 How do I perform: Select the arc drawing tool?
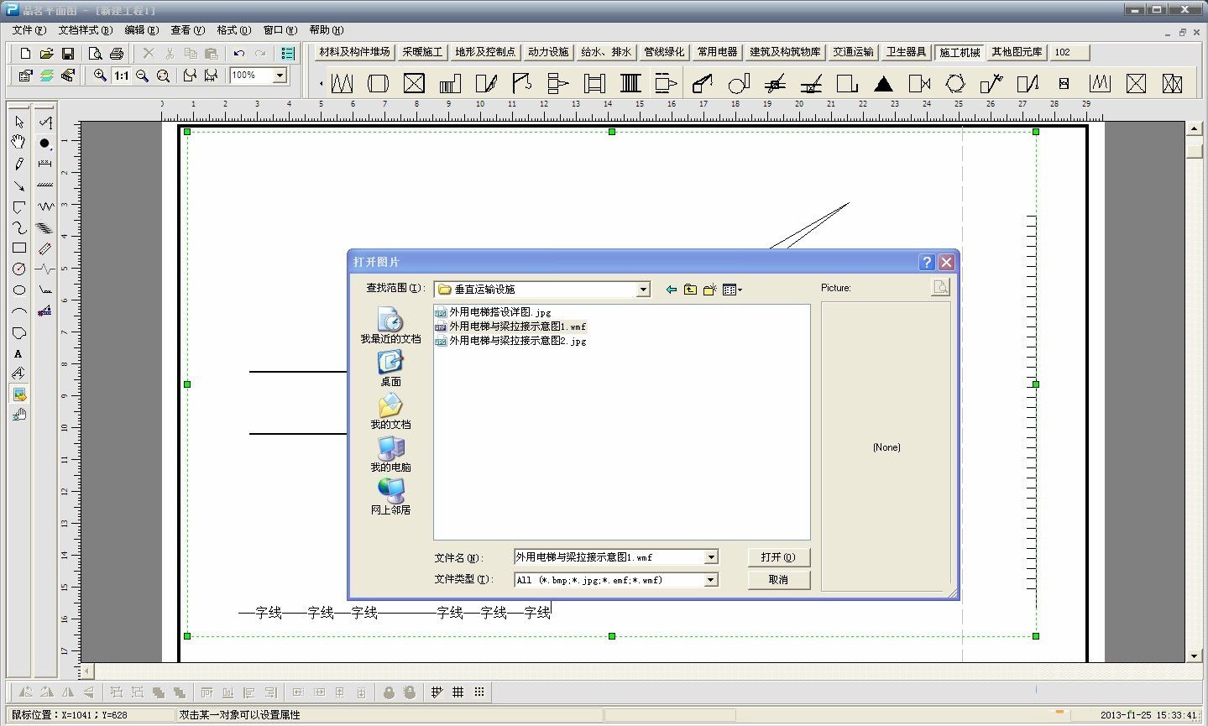19,311
